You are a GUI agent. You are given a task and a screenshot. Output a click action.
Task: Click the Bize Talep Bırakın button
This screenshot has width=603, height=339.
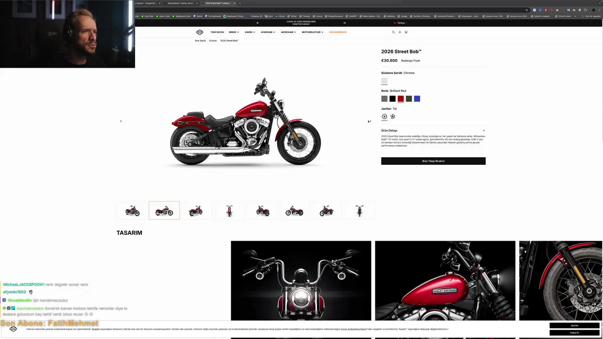pos(433,161)
